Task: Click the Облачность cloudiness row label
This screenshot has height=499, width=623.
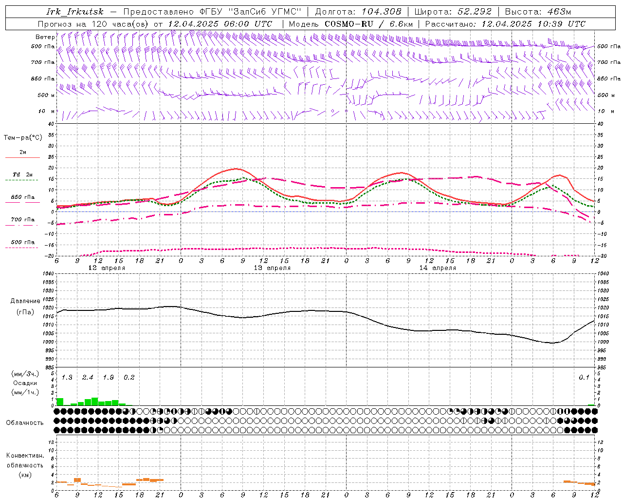Action: click(25, 423)
